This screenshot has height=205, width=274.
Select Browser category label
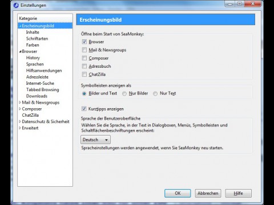tap(30, 51)
